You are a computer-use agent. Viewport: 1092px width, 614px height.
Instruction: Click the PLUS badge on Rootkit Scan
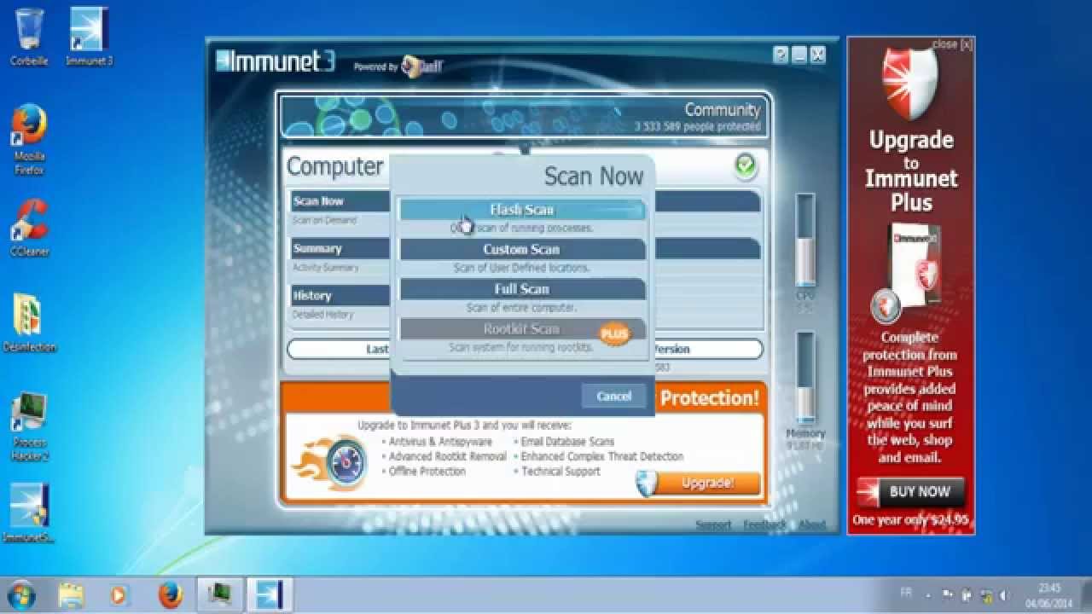[x=613, y=333]
